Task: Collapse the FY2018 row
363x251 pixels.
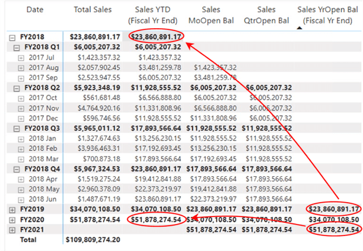Action: coord(13,36)
